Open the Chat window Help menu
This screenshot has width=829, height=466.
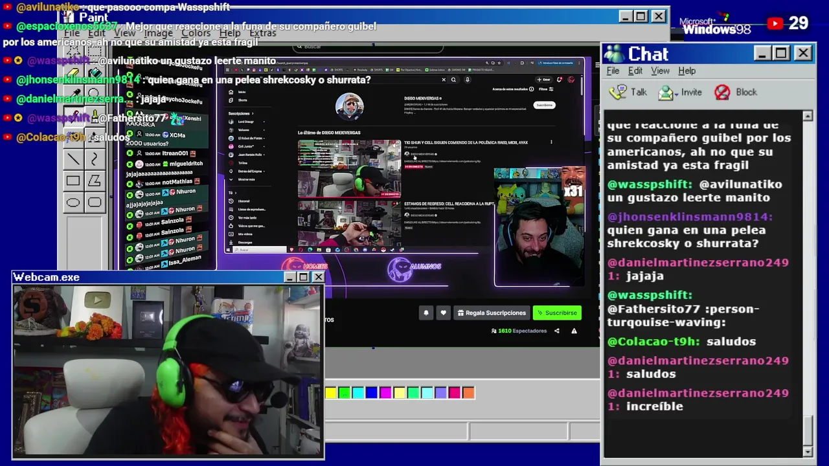click(x=687, y=71)
